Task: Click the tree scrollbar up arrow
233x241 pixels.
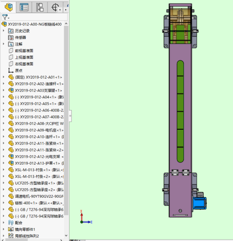Action: pyautogui.click(x=66, y=24)
